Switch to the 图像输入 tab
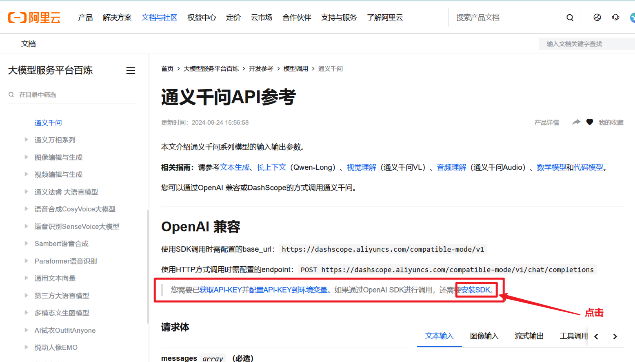 (x=484, y=336)
